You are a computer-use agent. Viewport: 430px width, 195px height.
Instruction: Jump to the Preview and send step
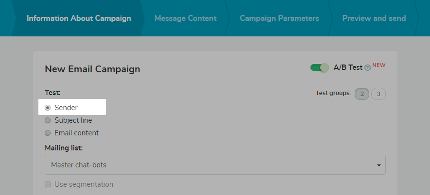pos(374,18)
